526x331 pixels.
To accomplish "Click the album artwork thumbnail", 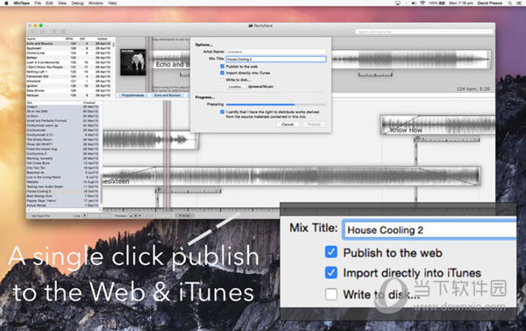I will pos(133,62).
